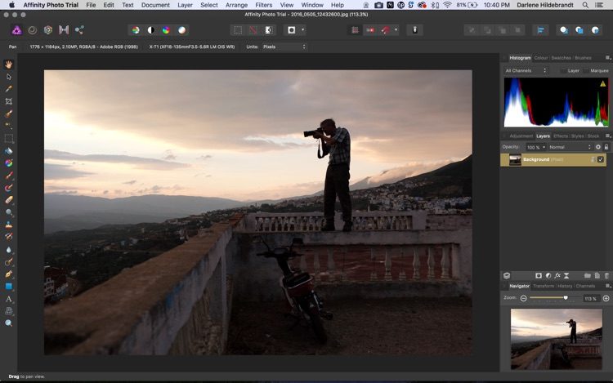Click Navigator zoom in plus button
The height and width of the screenshot is (383, 613).
tap(606, 298)
